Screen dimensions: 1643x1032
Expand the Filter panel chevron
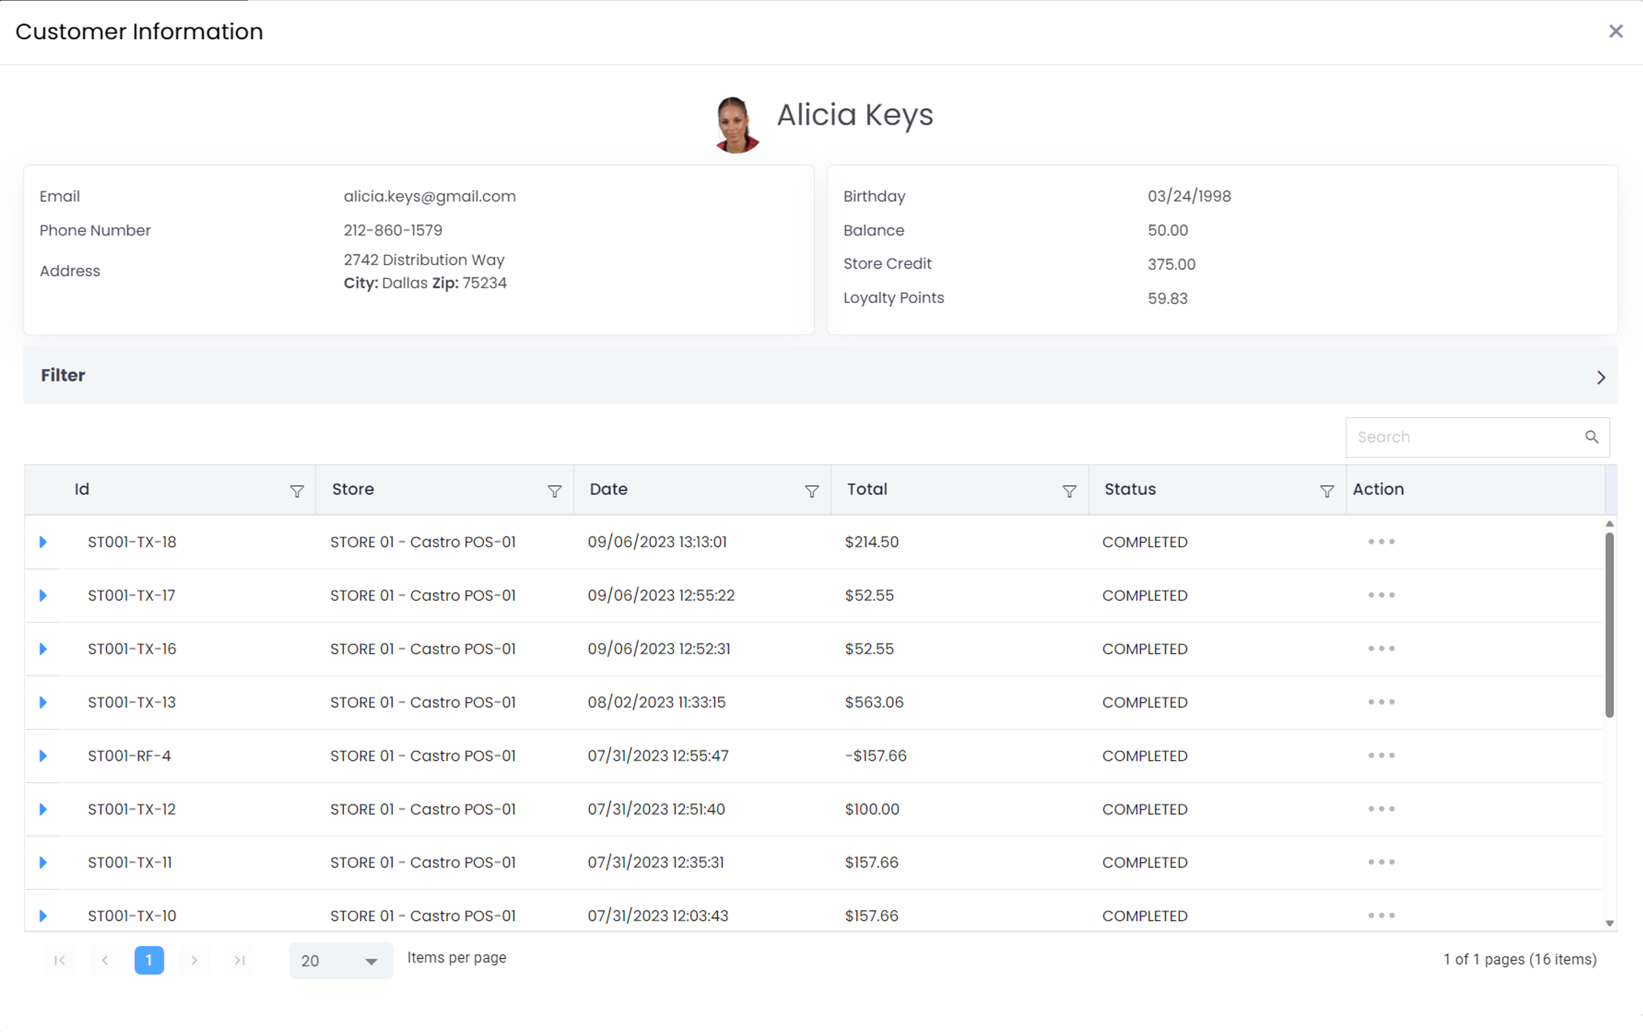[1600, 377]
